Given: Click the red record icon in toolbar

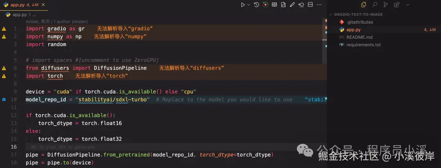Looking at the screenshot, I should pyautogui.click(x=265, y=5).
